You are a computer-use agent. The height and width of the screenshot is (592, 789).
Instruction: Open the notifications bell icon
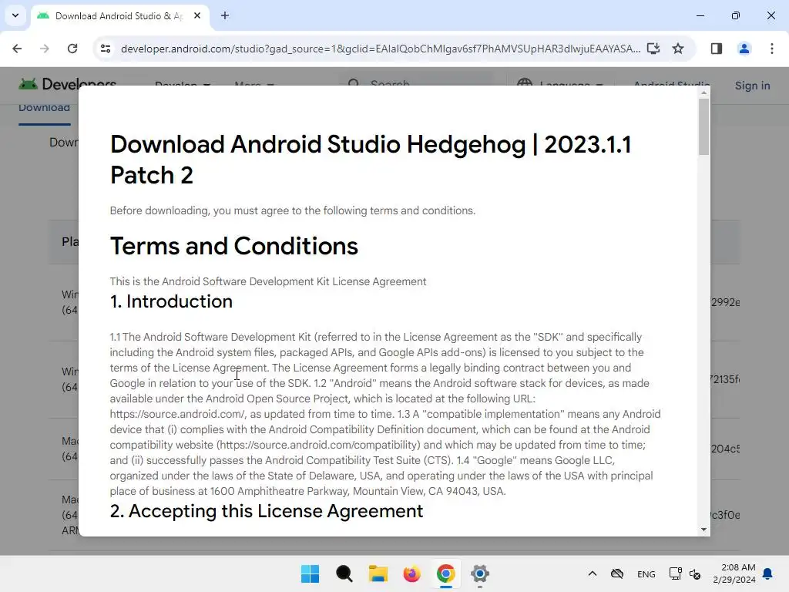[x=768, y=573]
